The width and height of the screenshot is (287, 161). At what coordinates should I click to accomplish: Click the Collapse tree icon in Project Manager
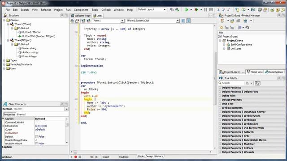(x=232, y=28)
